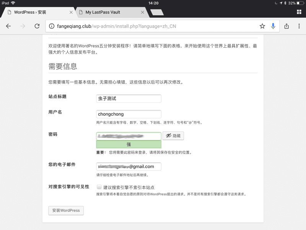Open Chrome's three-dot menu

click(299, 26)
